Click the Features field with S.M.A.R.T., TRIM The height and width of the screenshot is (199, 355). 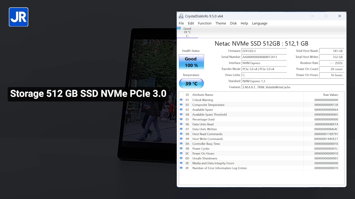click(x=293, y=87)
